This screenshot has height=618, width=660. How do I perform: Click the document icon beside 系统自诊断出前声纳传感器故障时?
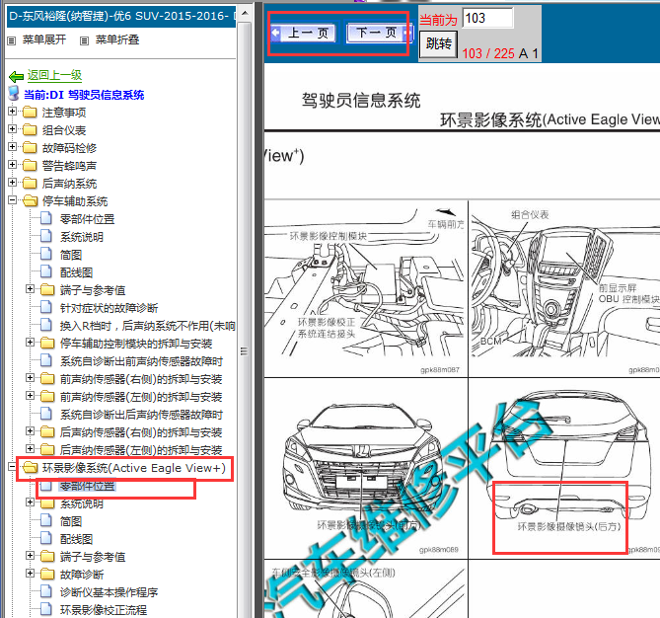coord(46,360)
